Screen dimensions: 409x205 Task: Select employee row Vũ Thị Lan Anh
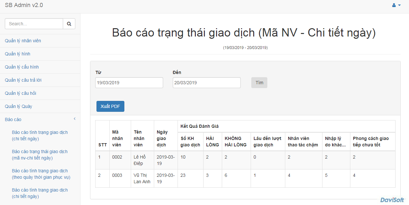pos(142,178)
